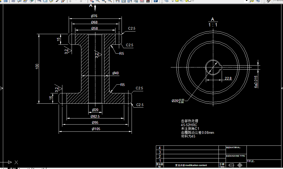This screenshot has width=283, height=169.
Task: Open the Standard text style dropdown
Action: [277, 2]
